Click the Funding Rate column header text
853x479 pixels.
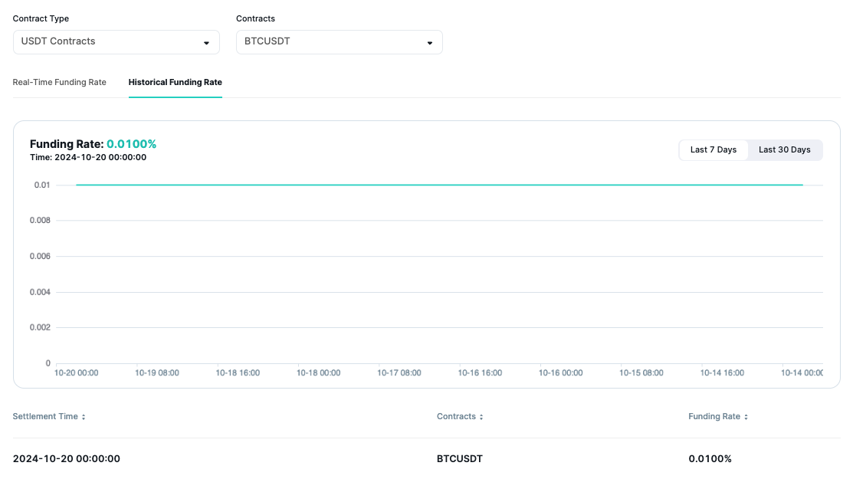[714, 416]
